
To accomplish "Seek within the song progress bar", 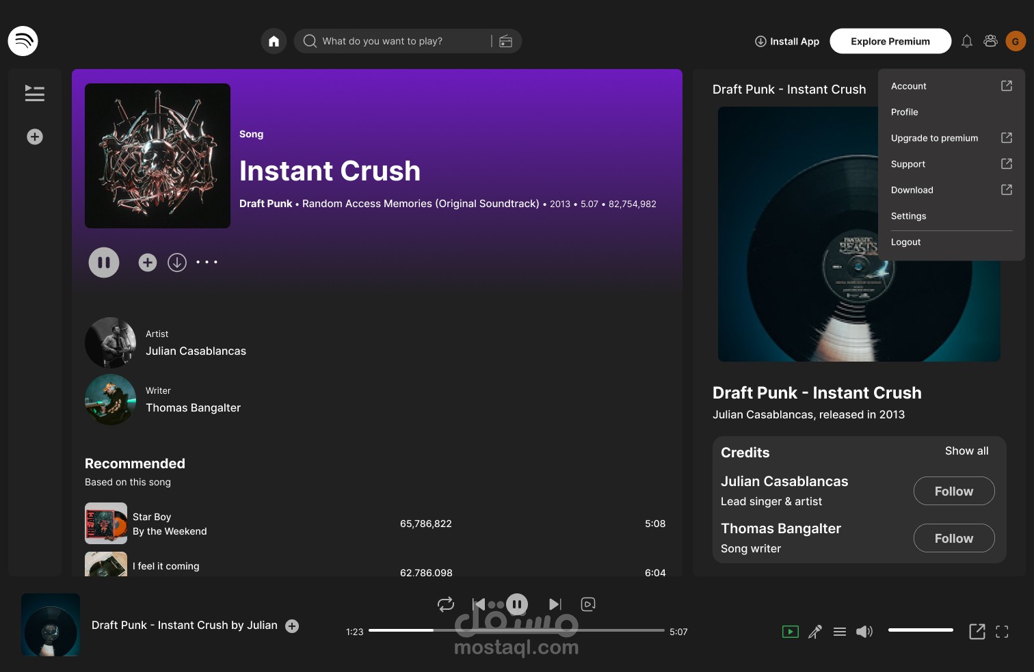I will (x=516, y=630).
